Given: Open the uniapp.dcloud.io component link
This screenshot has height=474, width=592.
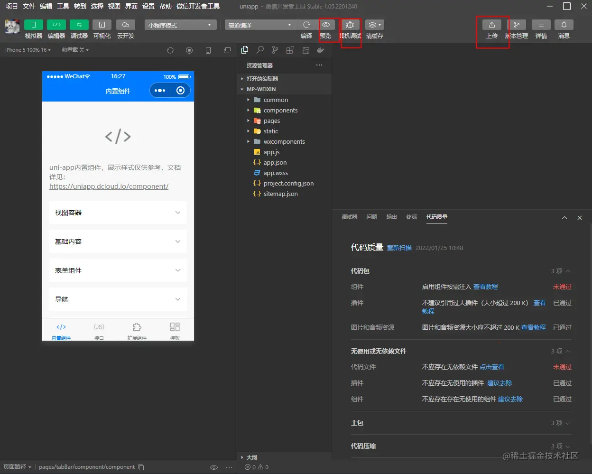Looking at the screenshot, I should 109,186.
